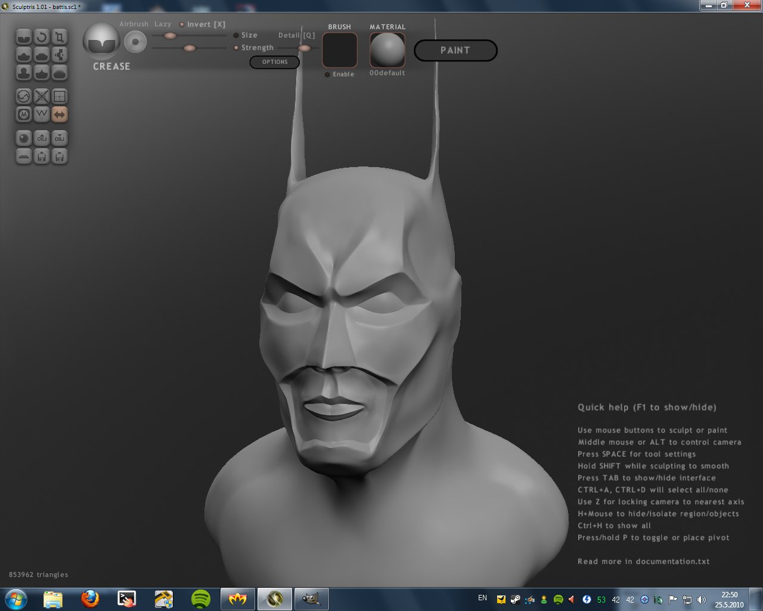Select the Grab tool

(x=60, y=55)
